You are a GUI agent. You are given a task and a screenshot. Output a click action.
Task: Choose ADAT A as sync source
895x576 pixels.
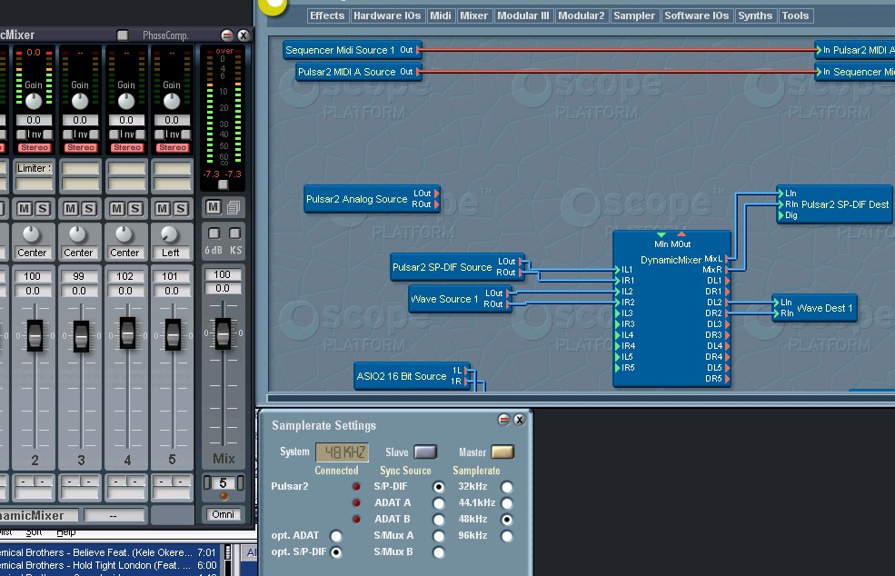pyautogui.click(x=439, y=503)
